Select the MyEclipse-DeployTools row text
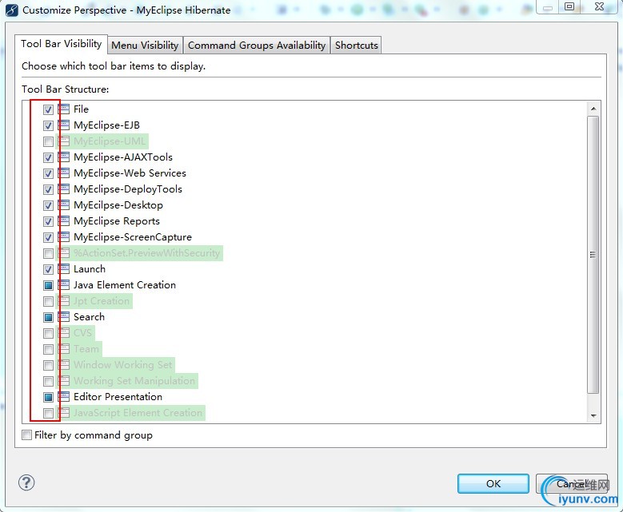Viewport: 623px width, 512px height. [128, 189]
